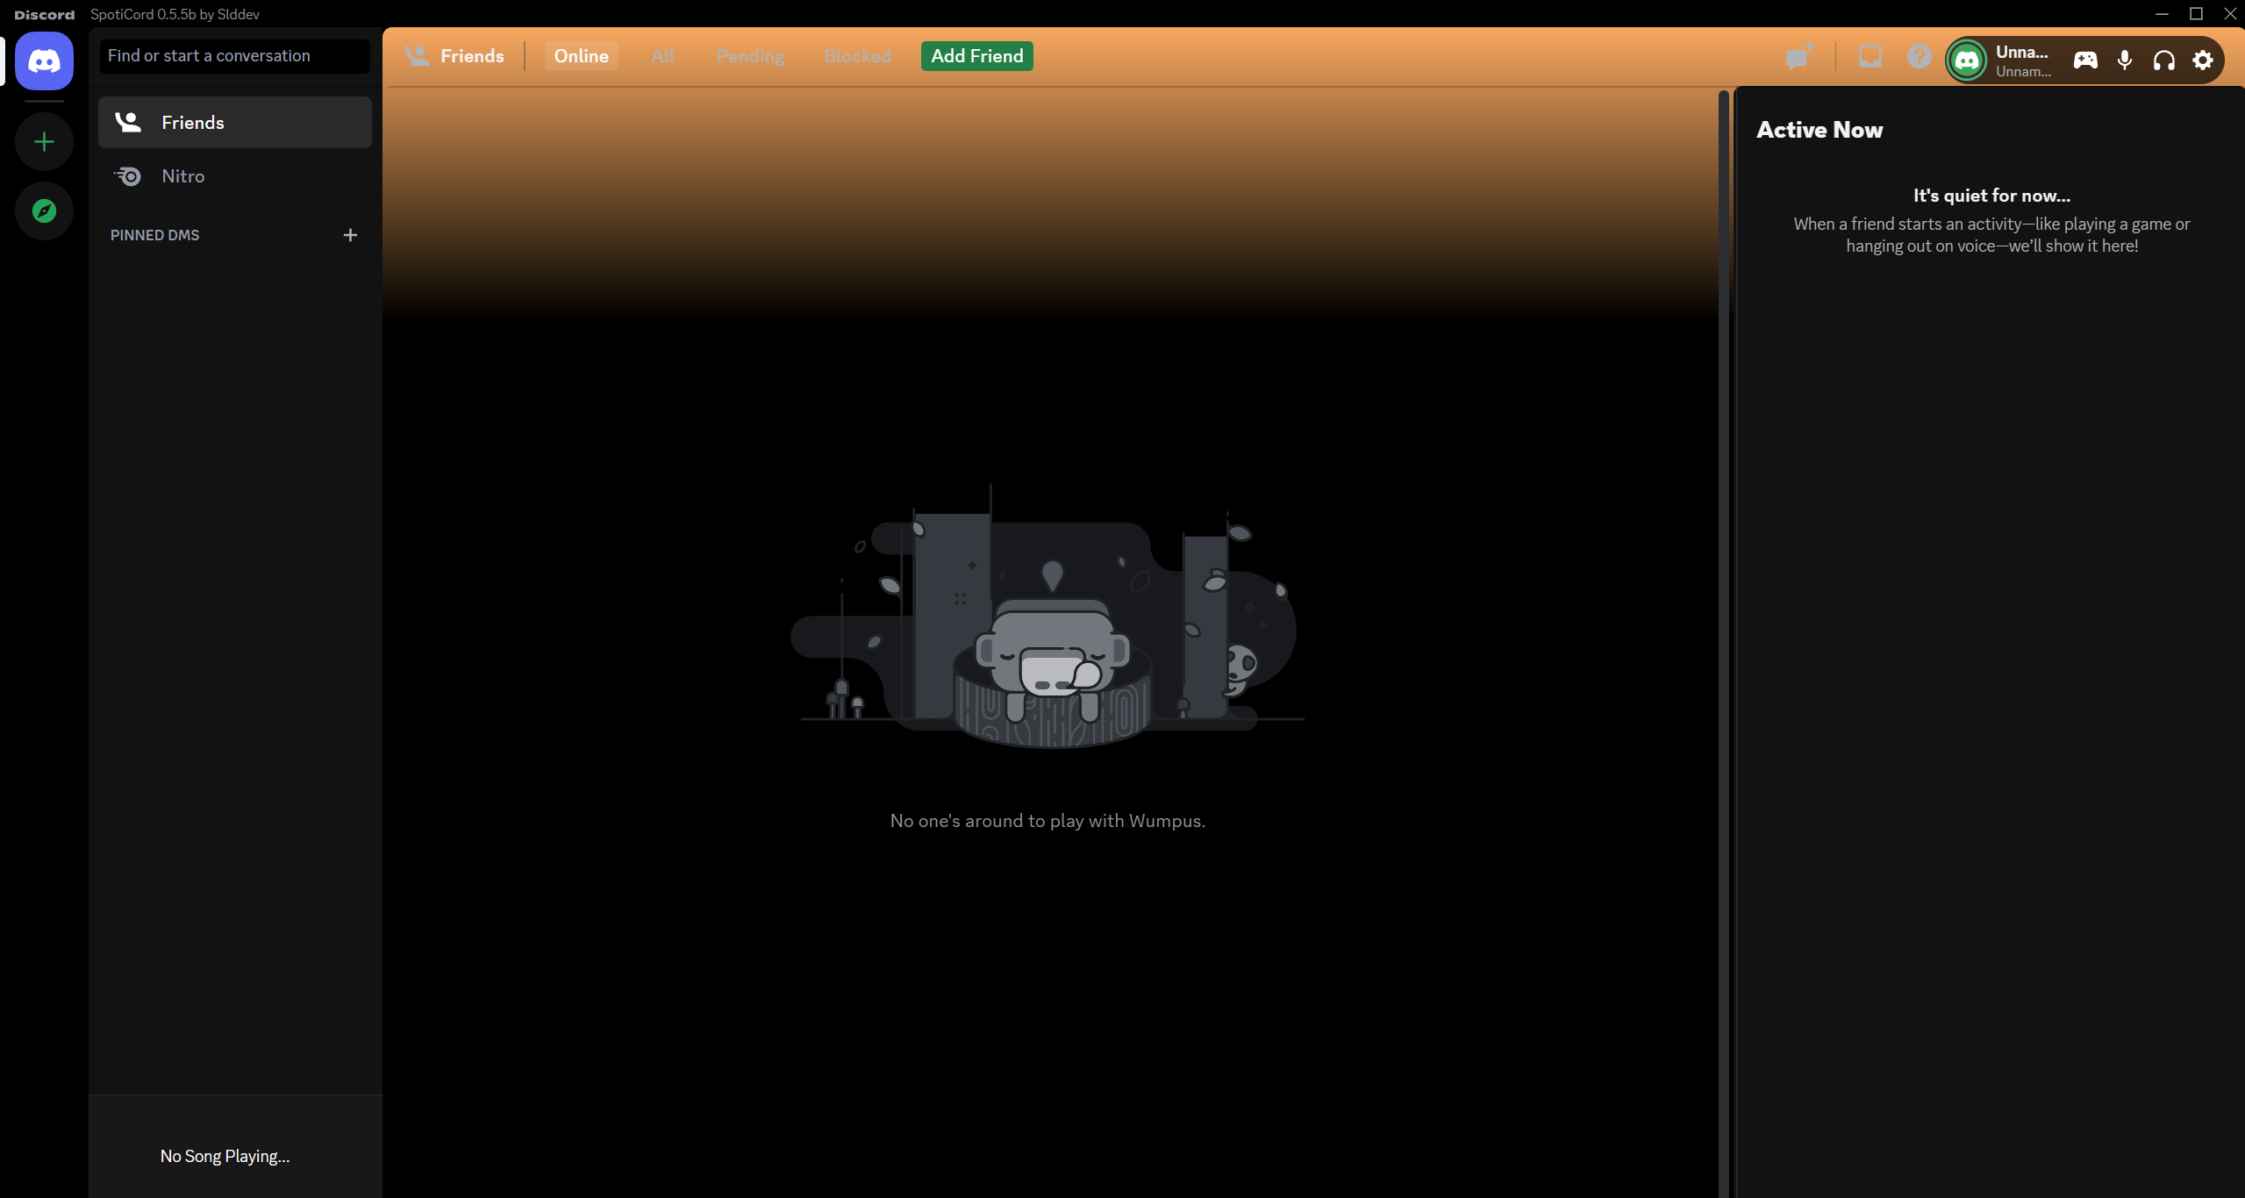Open Discord home direct messages button
This screenshot has width=2245, height=1198.
[44, 61]
